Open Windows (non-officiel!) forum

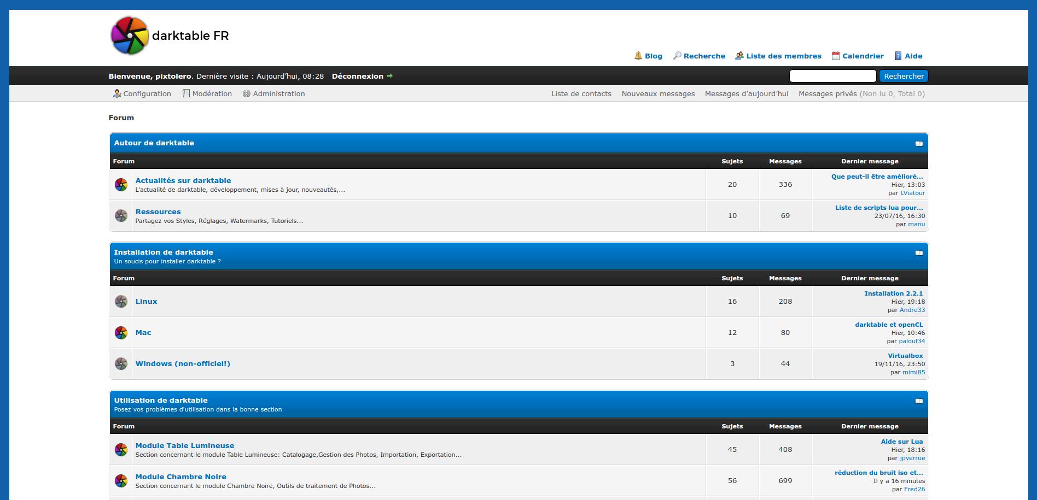(x=183, y=363)
